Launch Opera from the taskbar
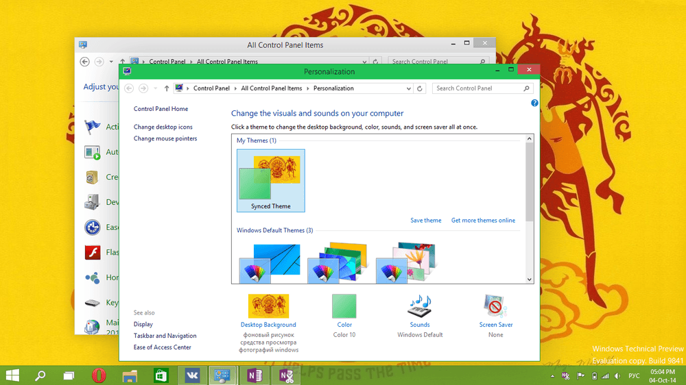 click(99, 375)
